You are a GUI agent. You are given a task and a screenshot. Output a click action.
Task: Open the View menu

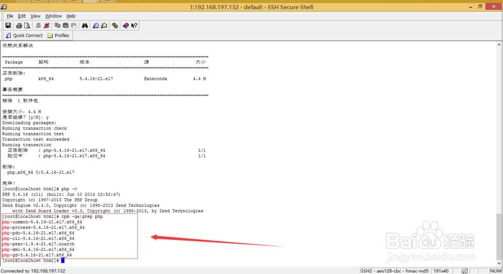point(35,16)
